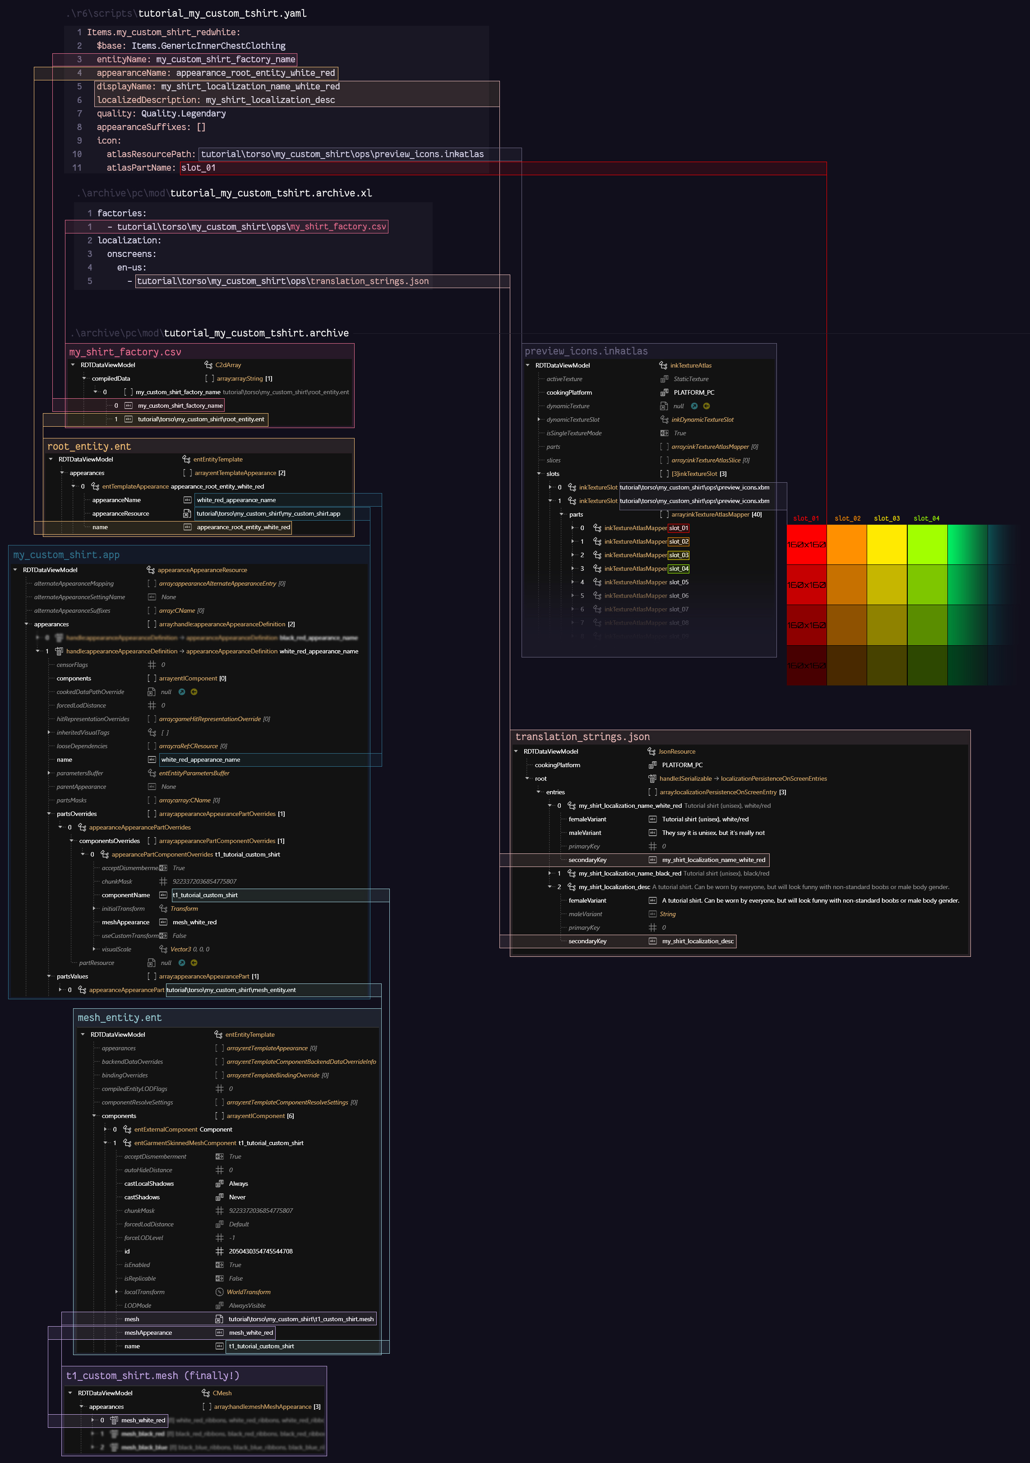Viewport: 1030px width, 1463px height.
Task: Toggle isEnabled True value in mesh_entity.ent
Action: [x=235, y=1265]
